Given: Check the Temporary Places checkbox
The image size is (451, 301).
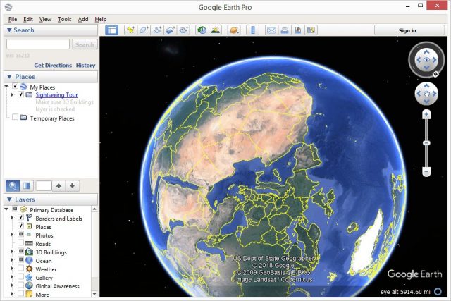Looking at the screenshot, I should click(16, 117).
